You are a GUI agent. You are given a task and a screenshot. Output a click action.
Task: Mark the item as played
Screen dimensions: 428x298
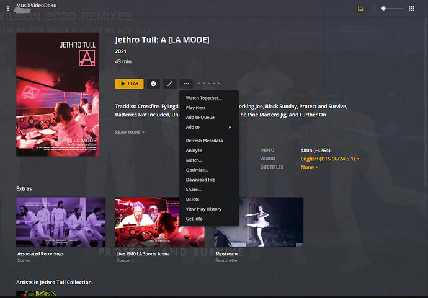coord(153,84)
